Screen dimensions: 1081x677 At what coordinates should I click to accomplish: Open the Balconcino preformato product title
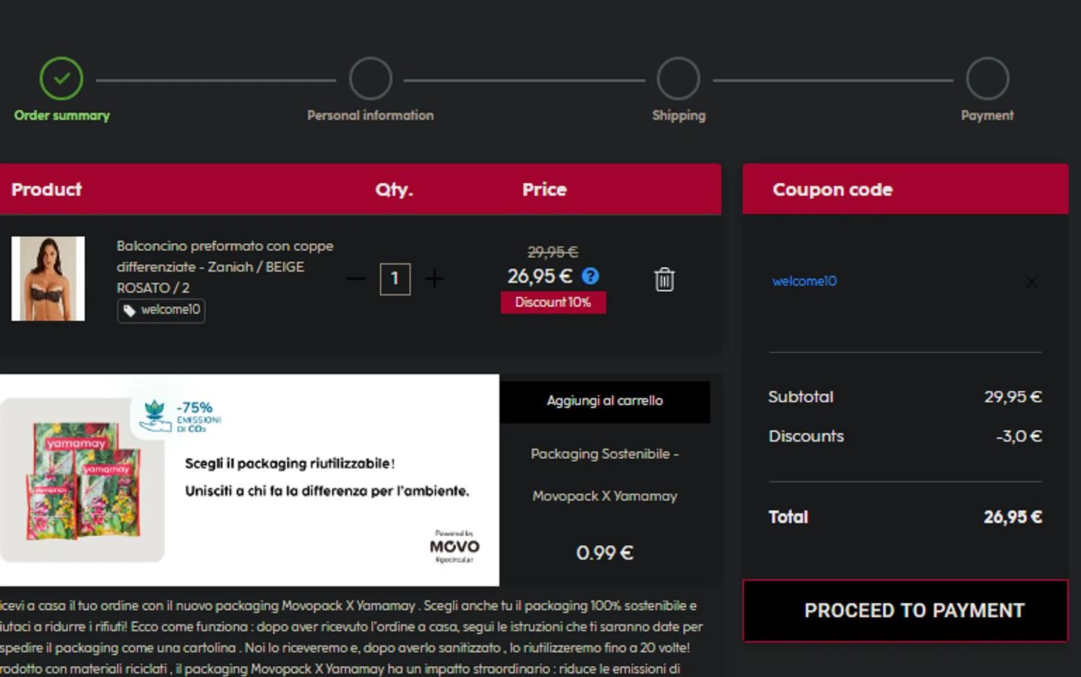coord(225,266)
